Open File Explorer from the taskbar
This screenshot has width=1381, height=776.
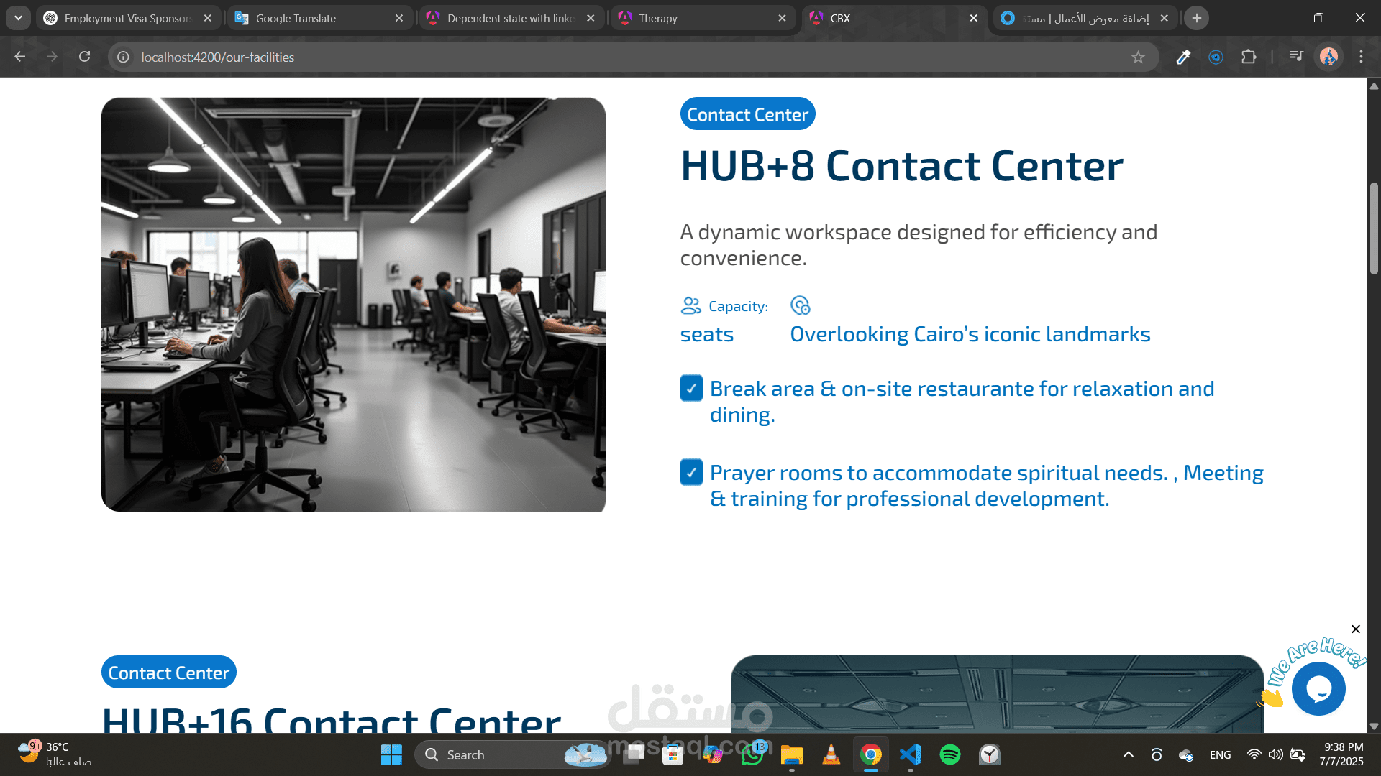[791, 755]
